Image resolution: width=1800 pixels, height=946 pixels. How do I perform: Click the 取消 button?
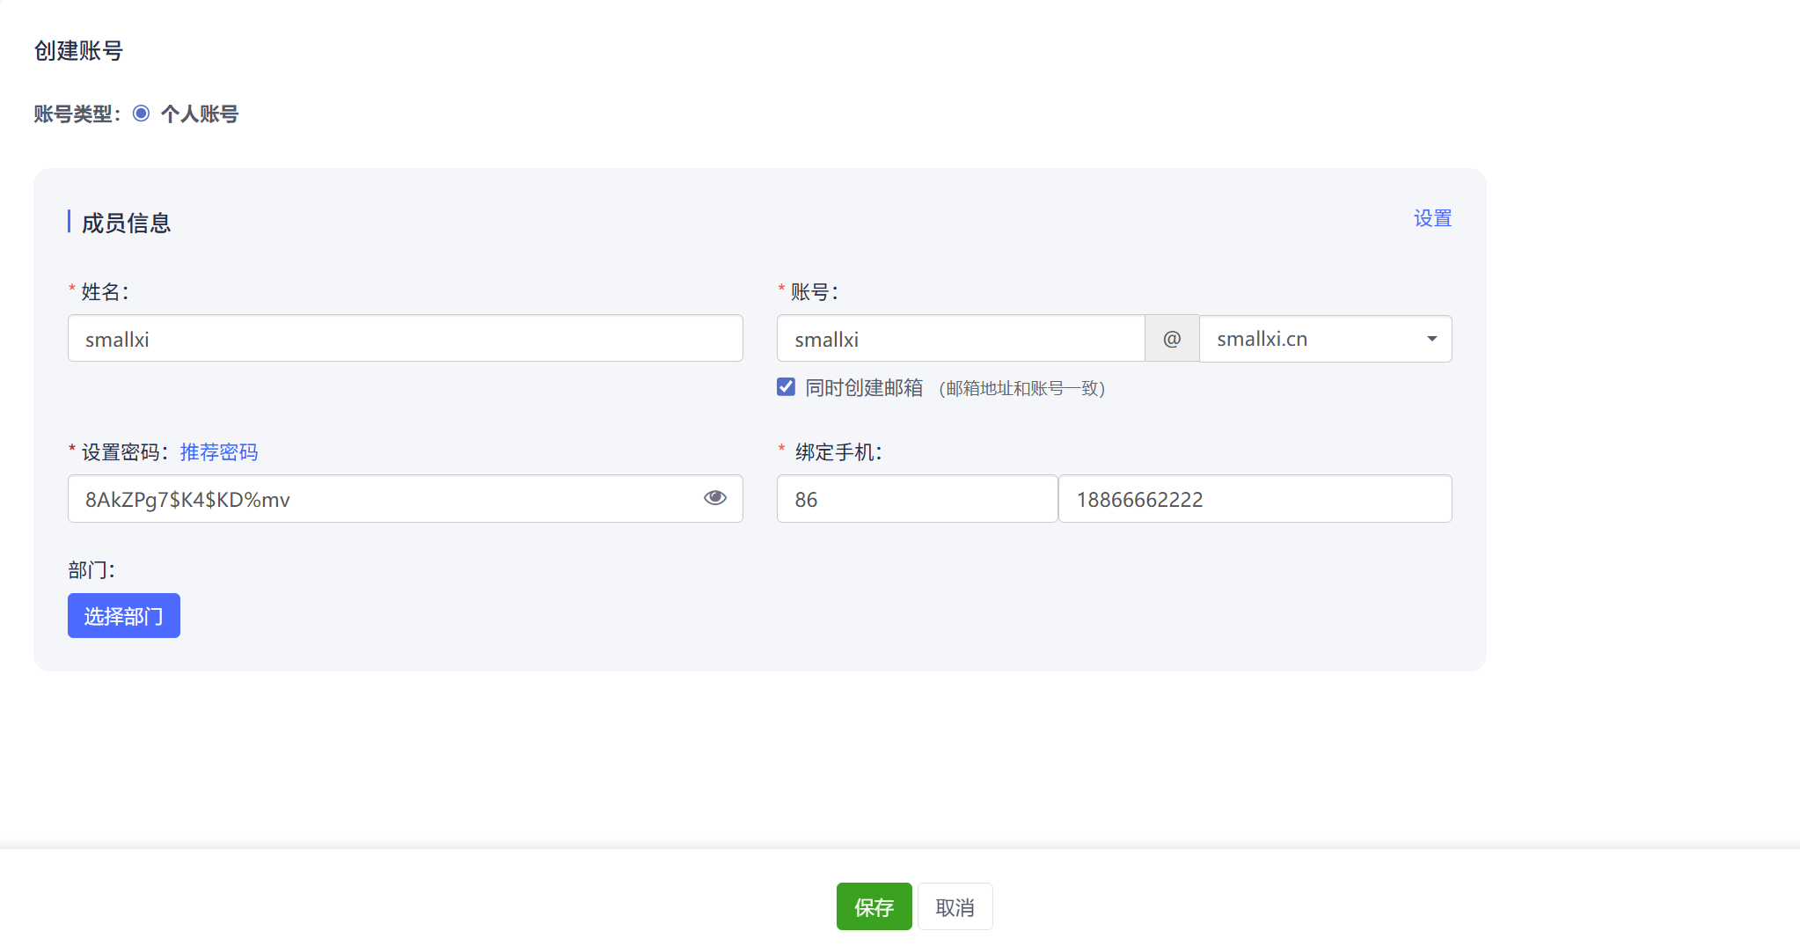[x=955, y=906]
